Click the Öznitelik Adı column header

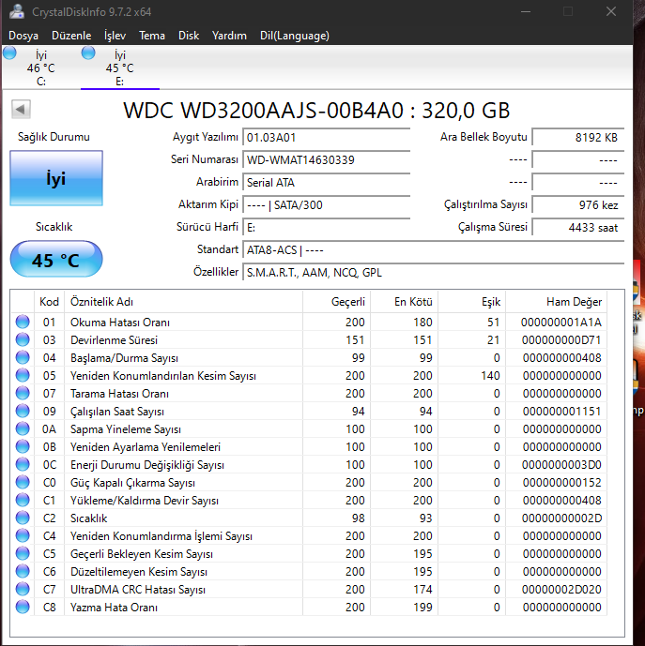click(x=184, y=302)
